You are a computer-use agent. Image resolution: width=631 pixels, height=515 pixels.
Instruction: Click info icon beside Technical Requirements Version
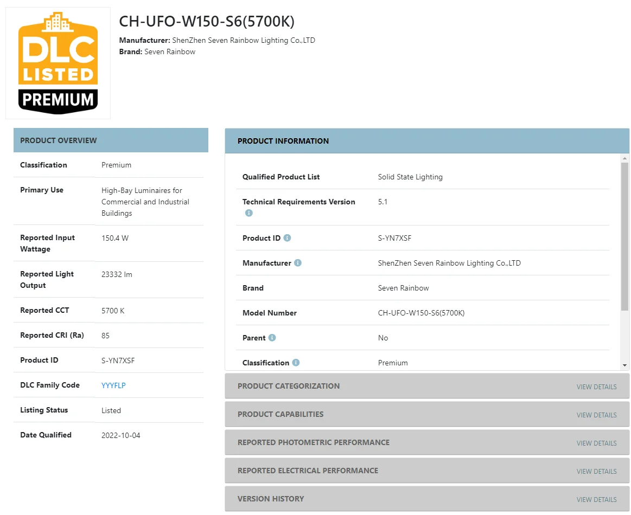coord(249,213)
